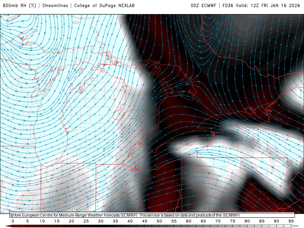Click the "Valid: 12Z FRI JAN 16 2026" text

pos(268,6)
